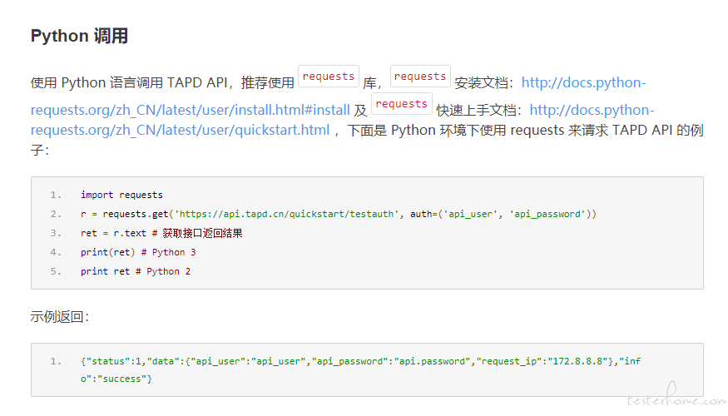Click the JSON response starting with status
This screenshot has height=416, width=728.
(360, 361)
